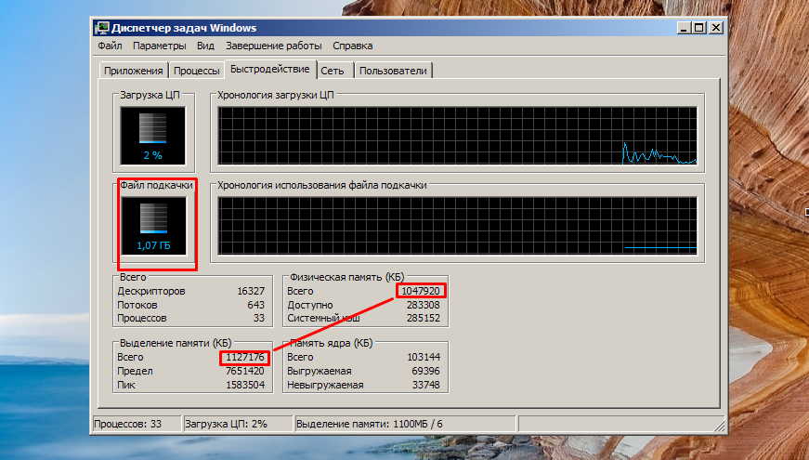Viewport: 809px width, 460px height.
Task: Select the Быстродействие tab
Action: point(270,69)
